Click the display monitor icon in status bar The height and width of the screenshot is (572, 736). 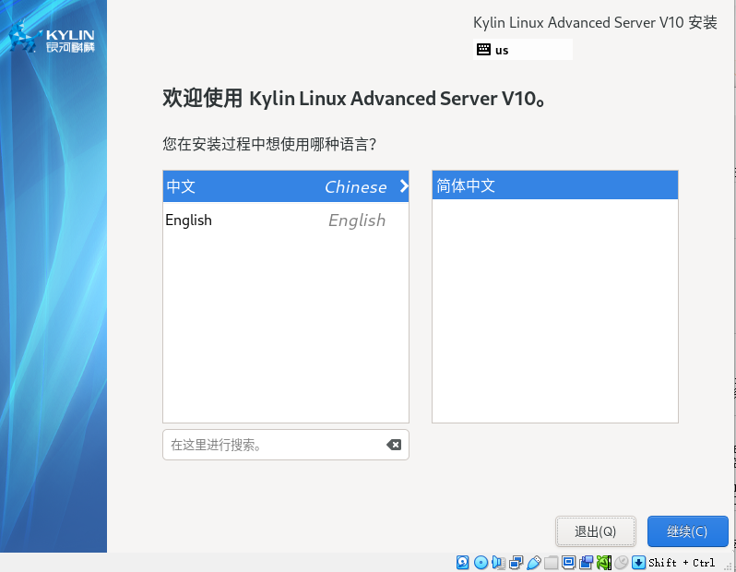pos(568,562)
